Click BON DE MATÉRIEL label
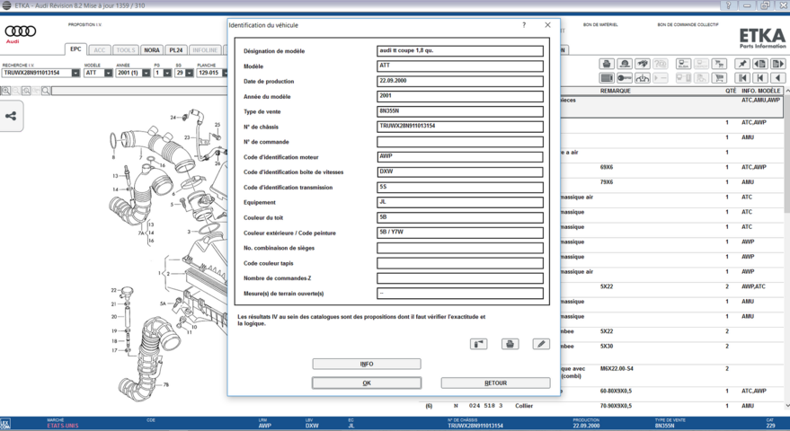 [600, 24]
